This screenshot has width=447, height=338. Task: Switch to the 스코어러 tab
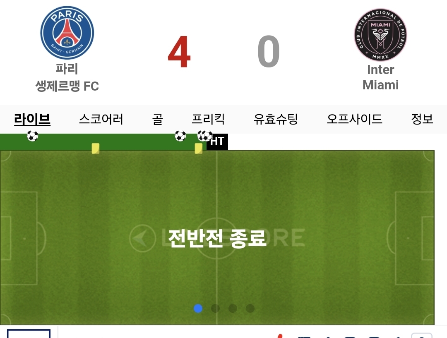tap(101, 119)
